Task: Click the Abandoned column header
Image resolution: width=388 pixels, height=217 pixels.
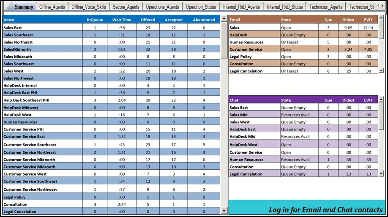Action: [204, 20]
